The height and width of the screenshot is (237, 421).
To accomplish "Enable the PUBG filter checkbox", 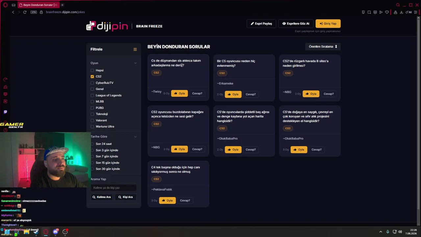I will (x=92, y=108).
